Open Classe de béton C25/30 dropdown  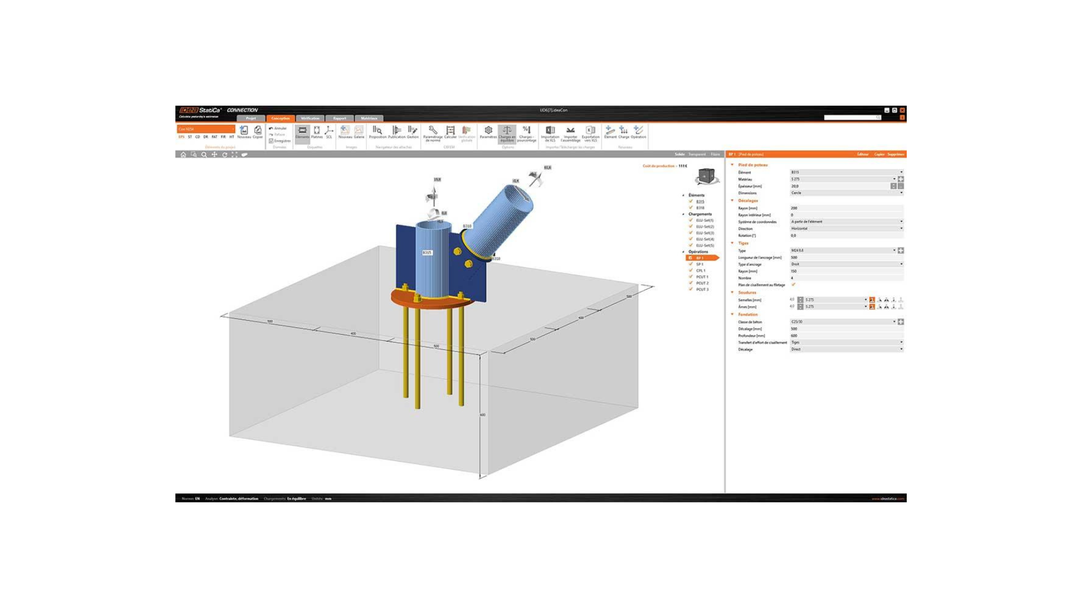pyautogui.click(x=842, y=322)
